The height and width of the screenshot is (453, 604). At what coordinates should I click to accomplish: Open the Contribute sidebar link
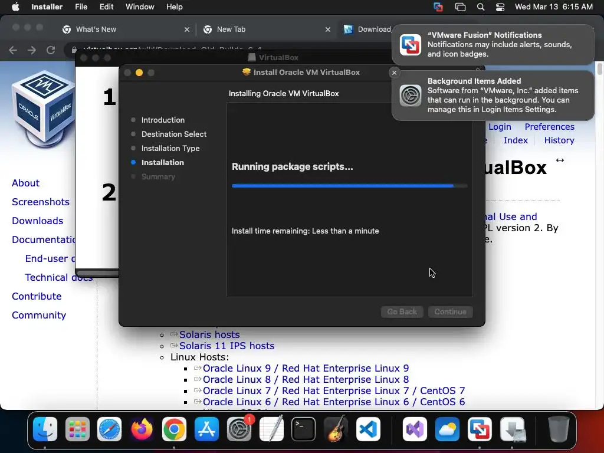coord(37,296)
